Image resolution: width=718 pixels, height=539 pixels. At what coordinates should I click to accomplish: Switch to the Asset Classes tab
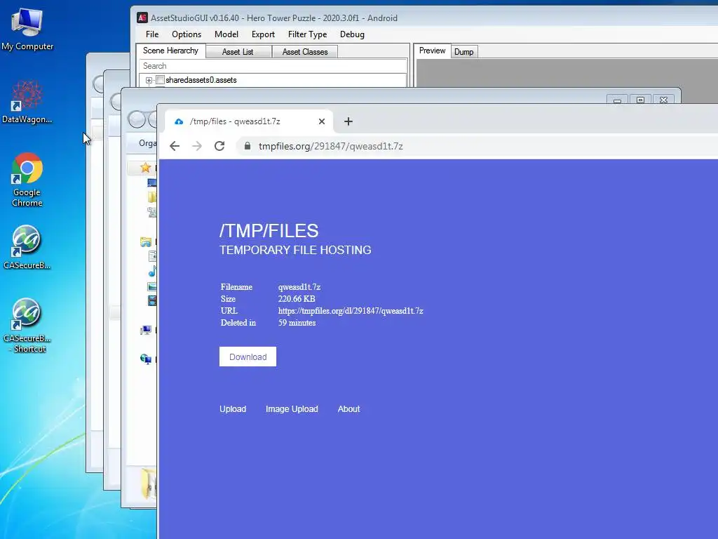(305, 52)
